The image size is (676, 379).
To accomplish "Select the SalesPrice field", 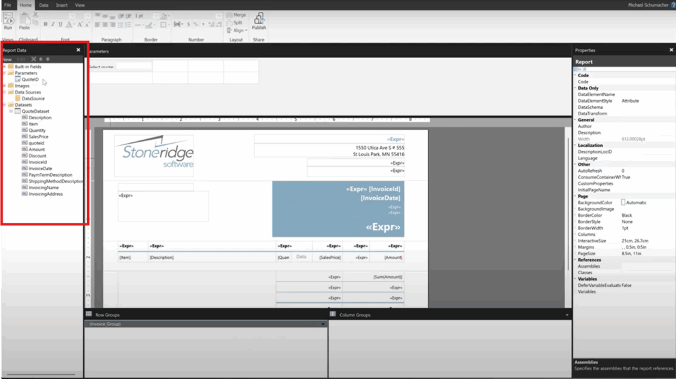I will (x=38, y=136).
